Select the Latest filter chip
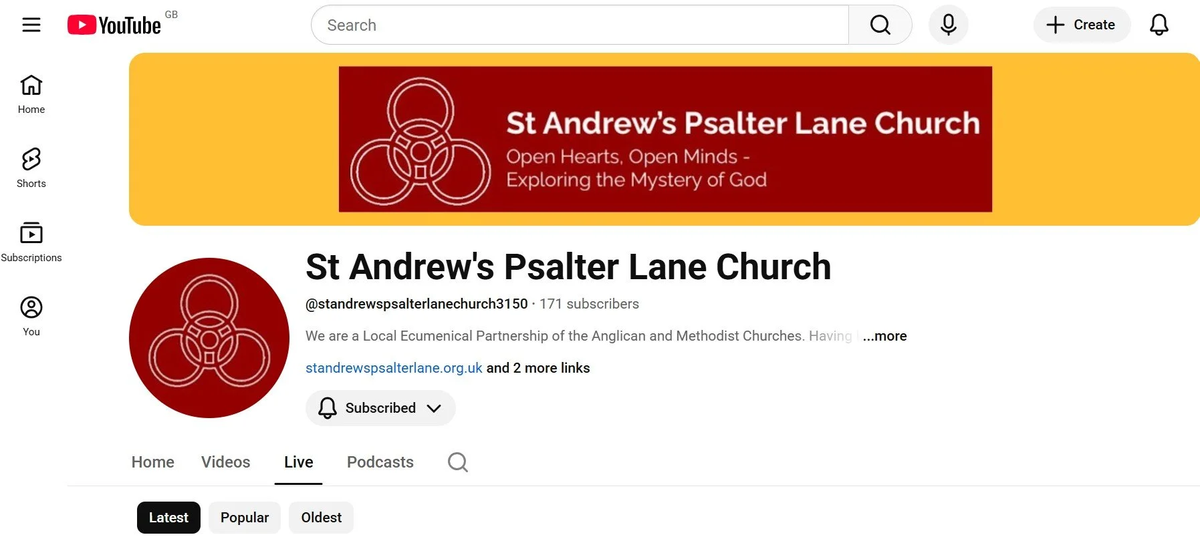The image size is (1200, 537). coord(168,518)
